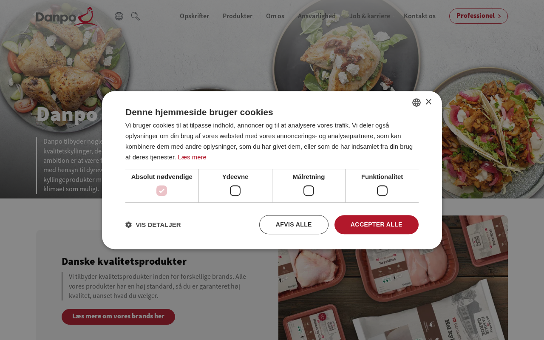Close the cookie dialog with X
Screen dimensions: 544x340
[428, 102]
